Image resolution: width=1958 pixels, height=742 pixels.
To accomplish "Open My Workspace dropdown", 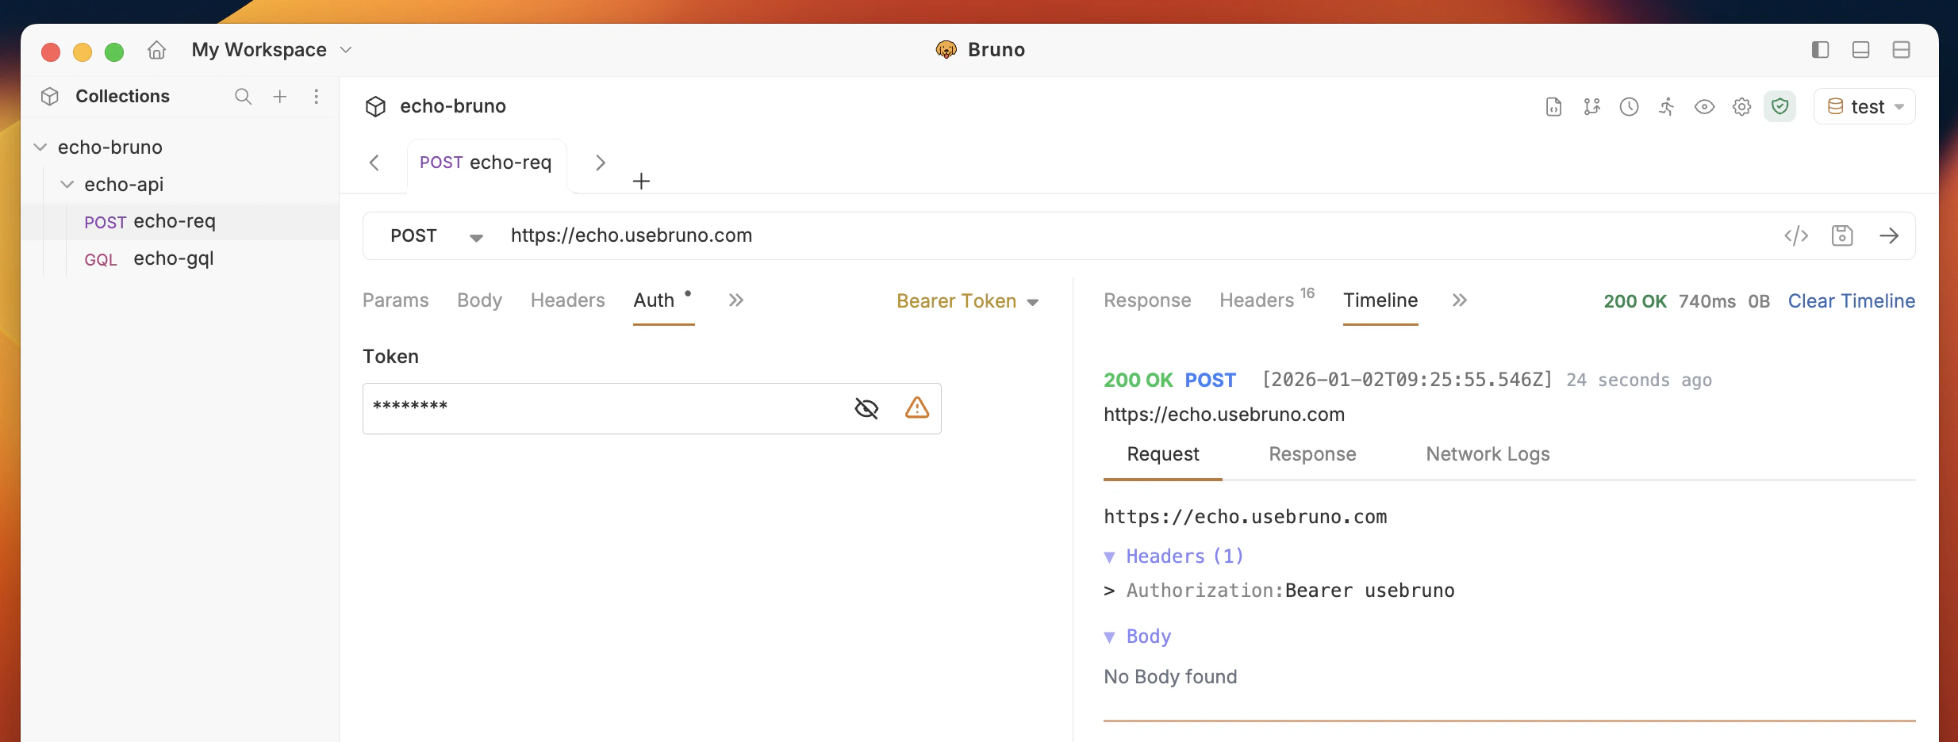I will [x=272, y=50].
